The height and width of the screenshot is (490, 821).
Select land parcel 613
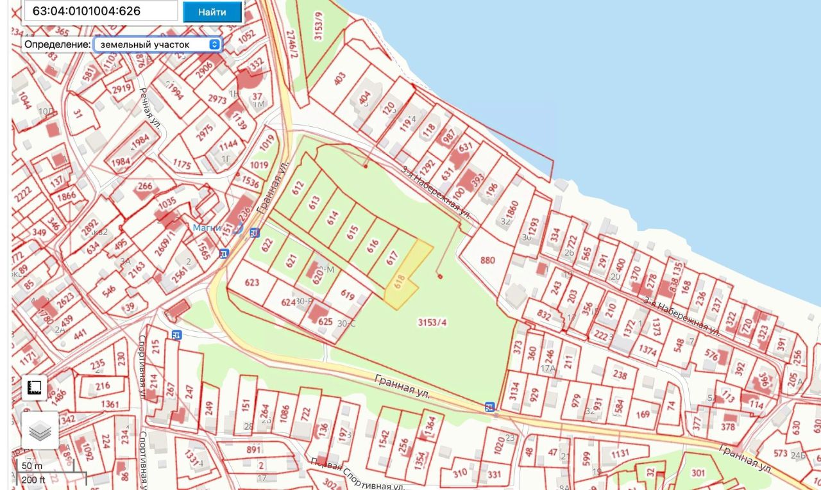[x=314, y=202]
